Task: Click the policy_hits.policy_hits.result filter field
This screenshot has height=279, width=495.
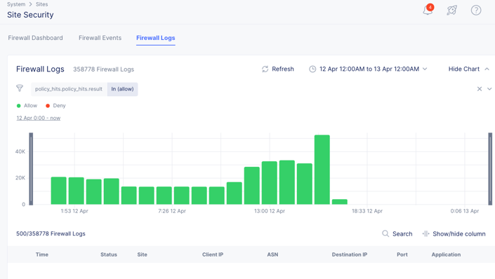Action: click(x=69, y=89)
